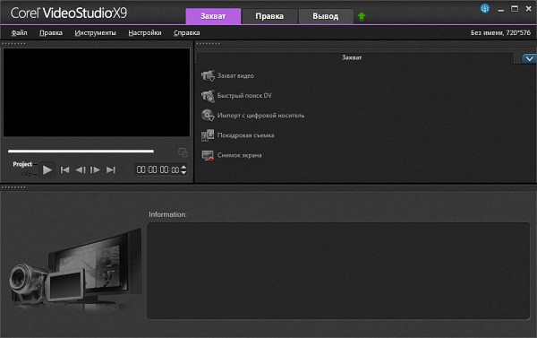
Task: Click the preview scrubber bar
Action: tap(81, 151)
